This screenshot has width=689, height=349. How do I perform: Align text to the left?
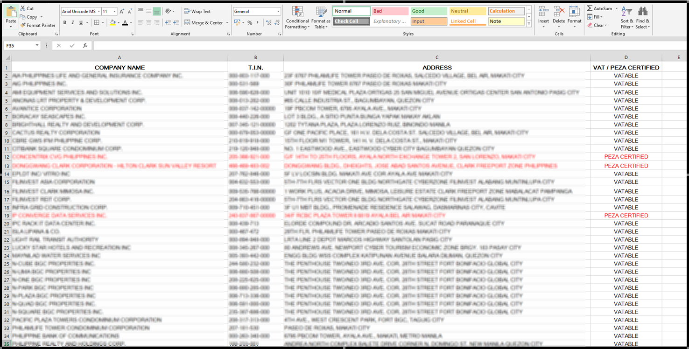point(140,22)
